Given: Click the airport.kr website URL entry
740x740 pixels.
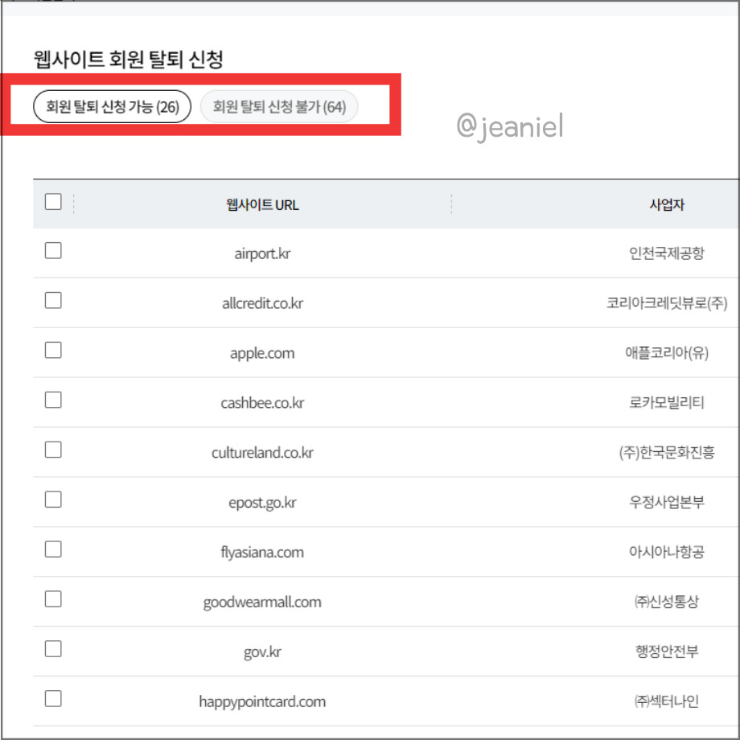Looking at the screenshot, I should (x=262, y=252).
